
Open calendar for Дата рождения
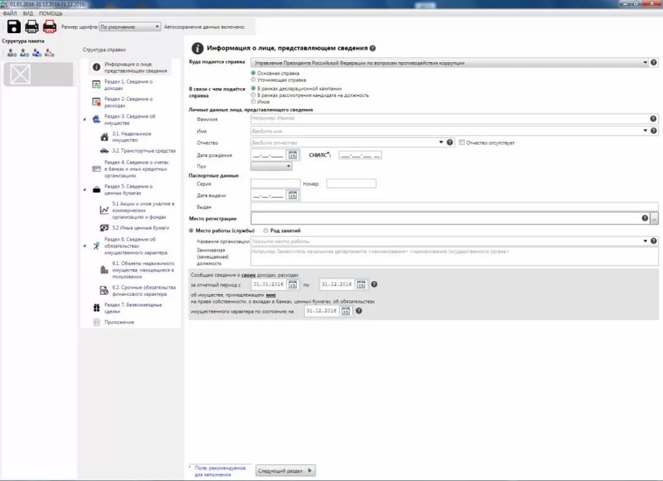[x=293, y=155]
